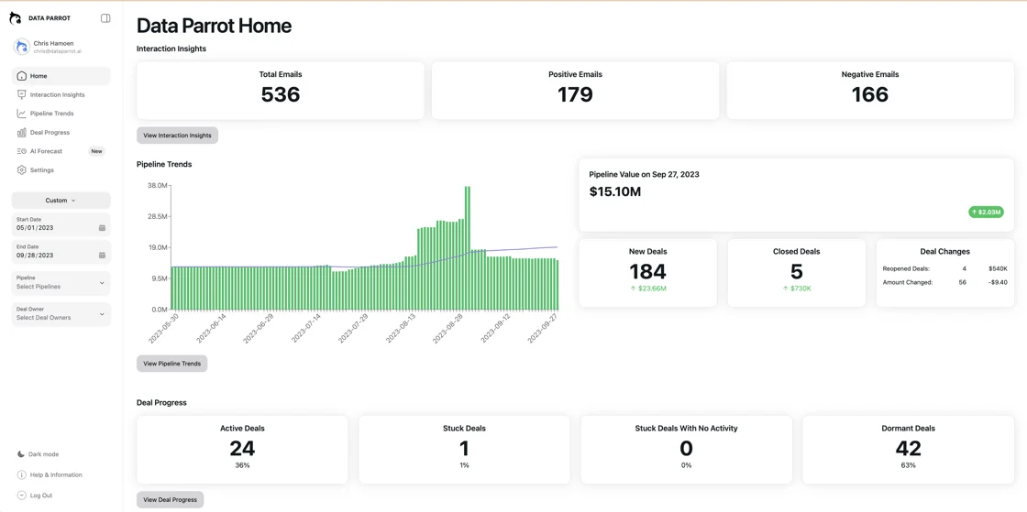
Task: Click the View Interaction Insights button
Action: pyautogui.click(x=177, y=136)
